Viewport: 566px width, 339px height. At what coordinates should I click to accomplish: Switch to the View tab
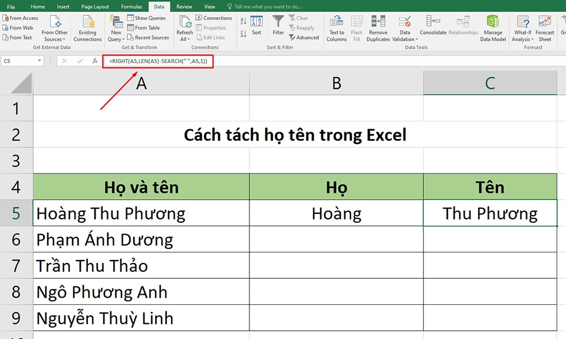pyautogui.click(x=209, y=6)
